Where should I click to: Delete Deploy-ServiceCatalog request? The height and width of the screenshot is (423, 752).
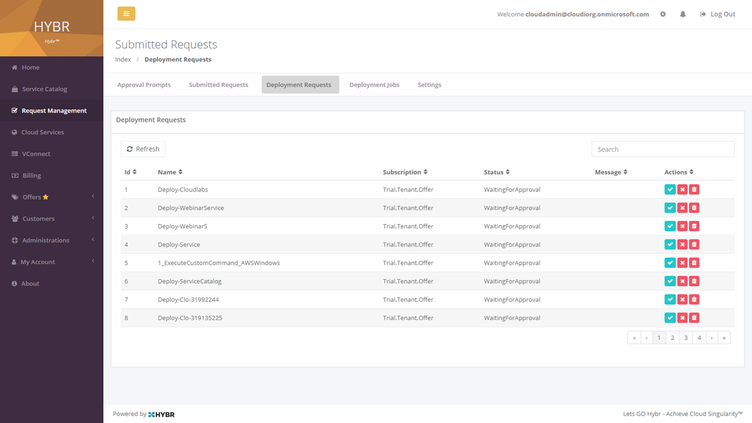pos(694,281)
